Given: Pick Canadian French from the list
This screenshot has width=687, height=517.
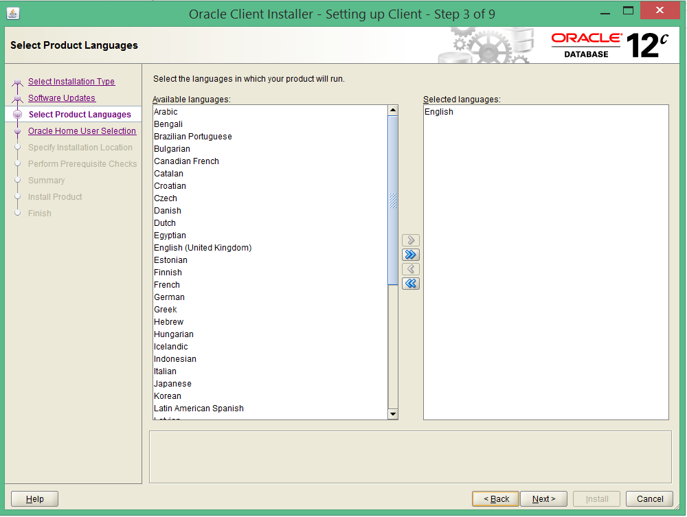Looking at the screenshot, I should [x=270, y=161].
